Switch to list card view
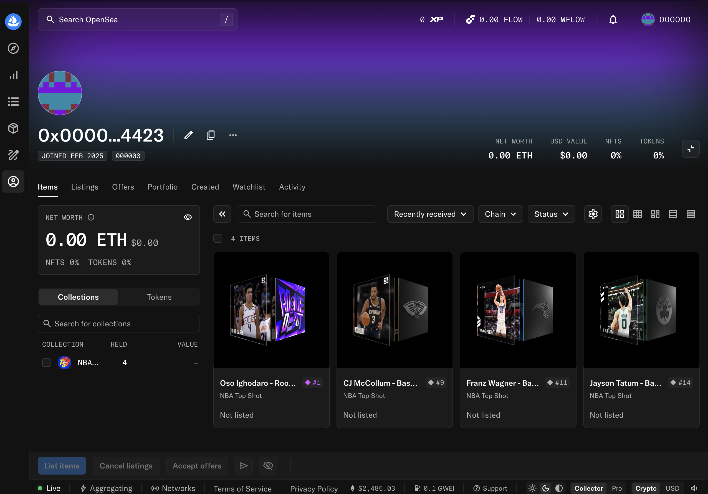The width and height of the screenshot is (708, 494). coord(673,214)
